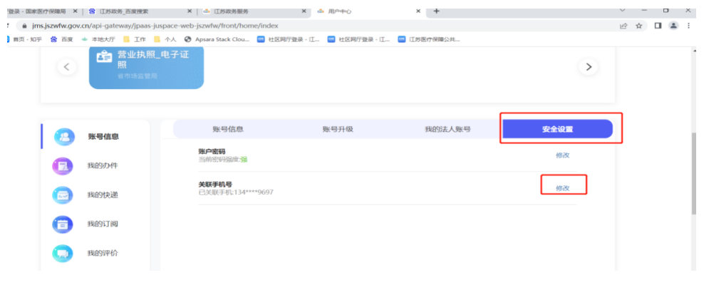The height and width of the screenshot is (285, 704).
Task: Click 修改 next to 账户密码
Action: click(563, 155)
